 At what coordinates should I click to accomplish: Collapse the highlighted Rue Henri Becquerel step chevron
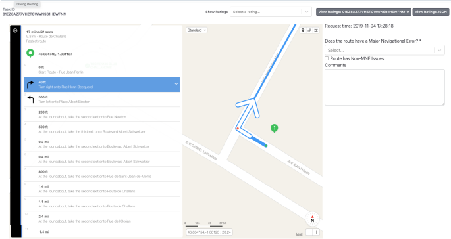pyautogui.click(x=176, y=84)
